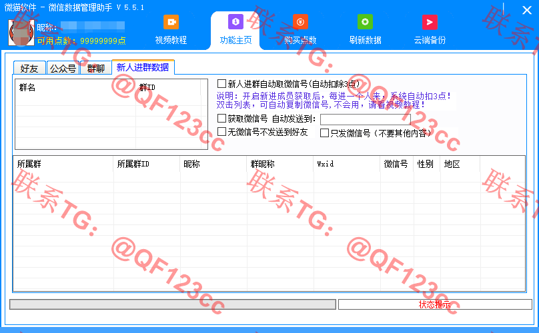Screen dimensions: 539x333
Task: Click the 微猫软件 window title text
Action: click(74, 7)
